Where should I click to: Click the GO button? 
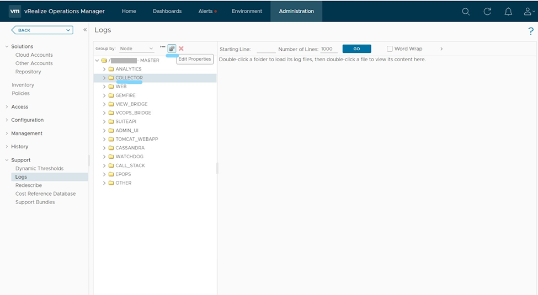pyautogui.click(x=357, y=49)
